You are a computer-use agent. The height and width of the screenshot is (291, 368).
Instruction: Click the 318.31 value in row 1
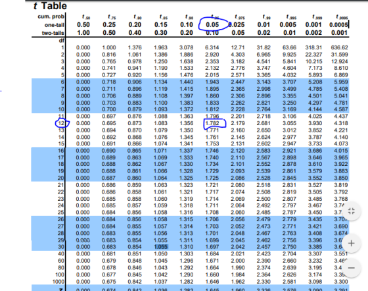pyautogui.click(x=313, y=47)
